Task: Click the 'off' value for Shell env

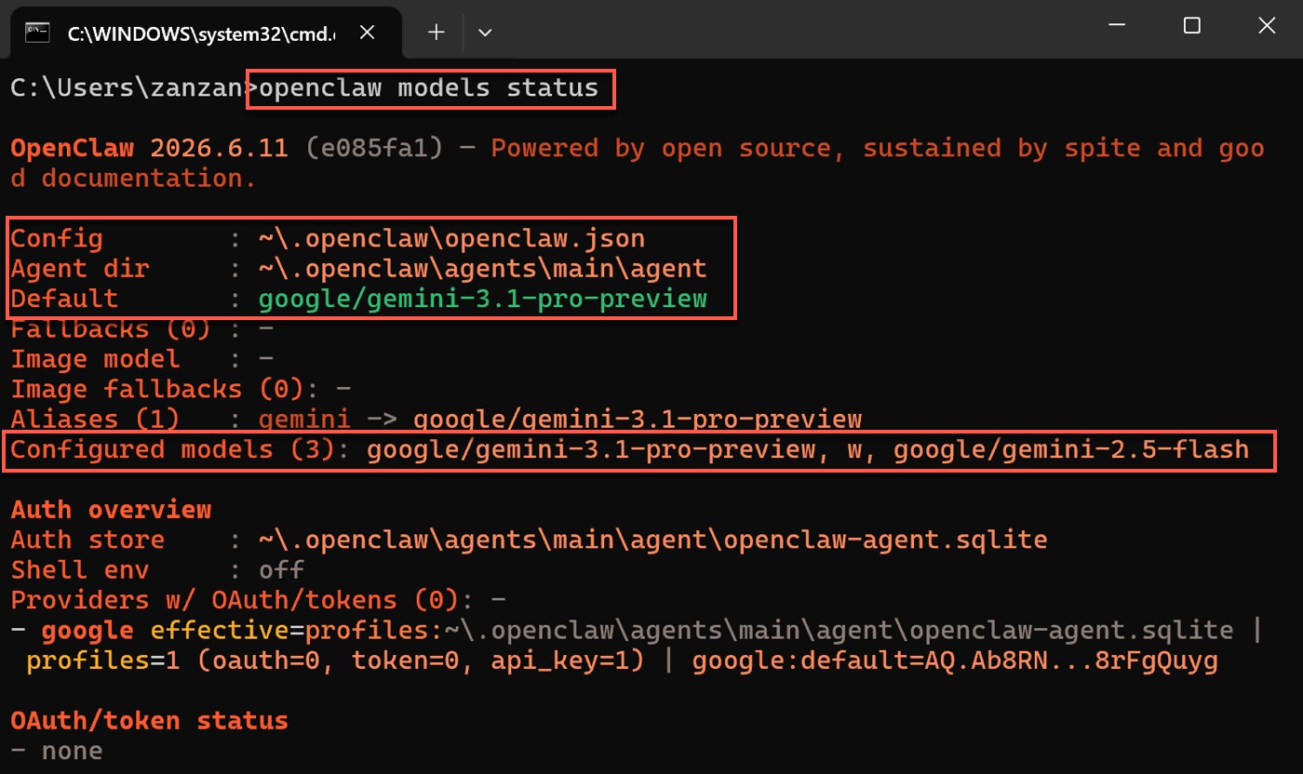Action: pos(281,570)
